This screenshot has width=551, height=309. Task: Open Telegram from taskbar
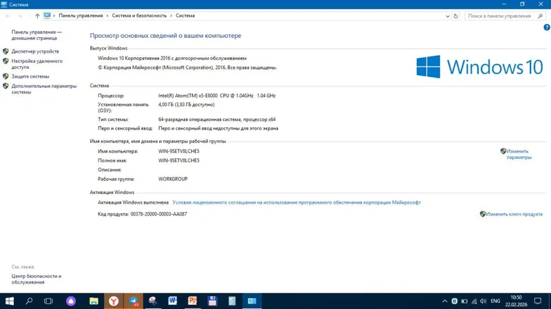(x=134, y=301)
